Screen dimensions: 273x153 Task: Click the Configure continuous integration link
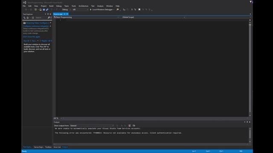pos(36,26)
